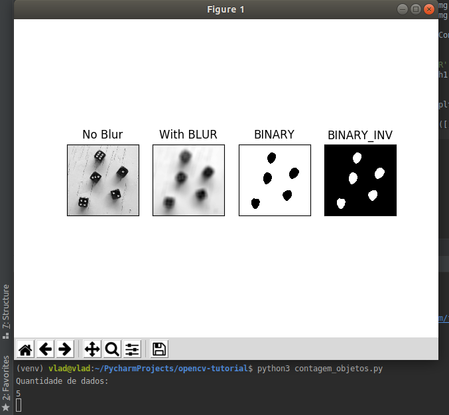This screenshot has width=449, height=415.
Task: Click 'python3 contagem_objetos.py' command in terminal
Action: tap(320, 369)
